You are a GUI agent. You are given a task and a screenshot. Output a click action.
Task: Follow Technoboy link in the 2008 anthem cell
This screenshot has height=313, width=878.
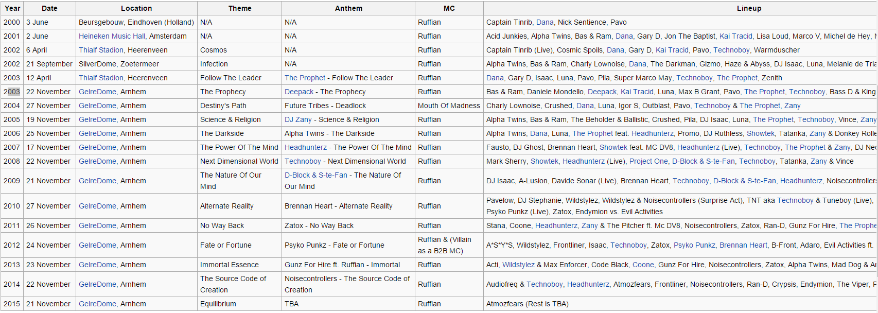tap(303, 161)
